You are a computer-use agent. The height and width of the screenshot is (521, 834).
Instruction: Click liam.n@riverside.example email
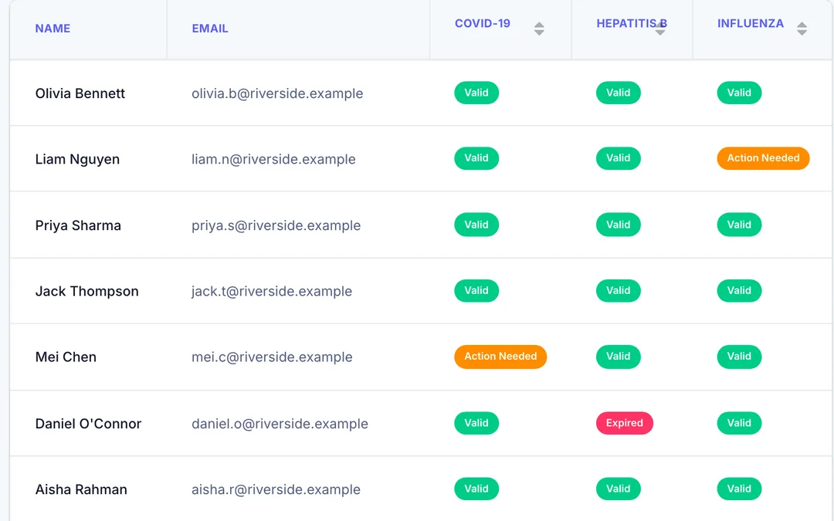point(273,160)
